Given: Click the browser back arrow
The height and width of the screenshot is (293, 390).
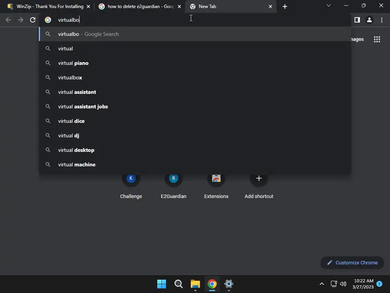Looking at the screenshot, I should tap(8, 20).
